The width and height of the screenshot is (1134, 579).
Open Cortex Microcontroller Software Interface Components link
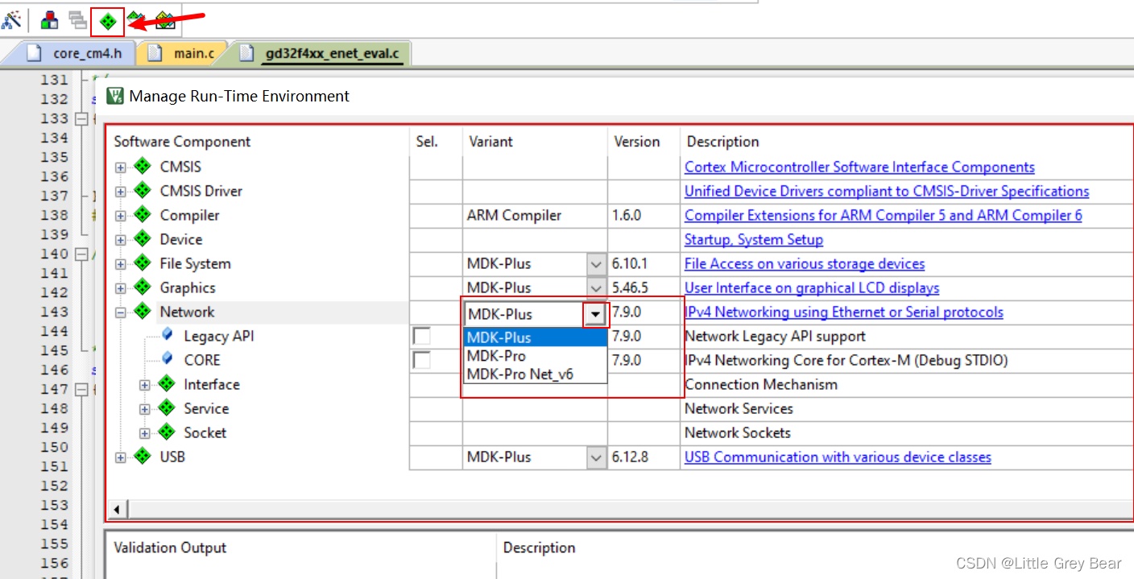[859, 167]
